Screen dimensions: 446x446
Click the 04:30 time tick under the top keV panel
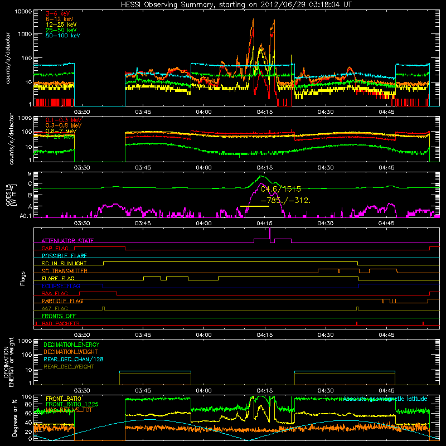[x=326, y=112]
